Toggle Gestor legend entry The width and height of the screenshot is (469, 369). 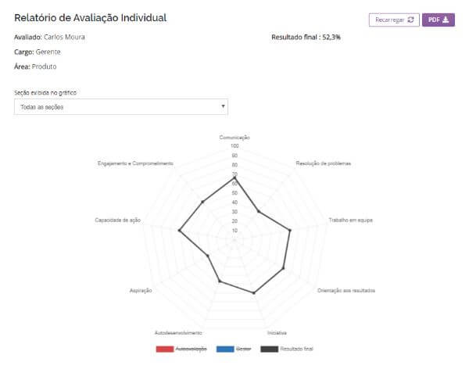click(234, 349)
